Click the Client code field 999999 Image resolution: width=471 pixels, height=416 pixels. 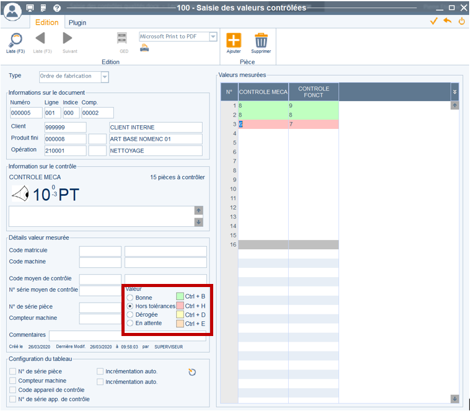tap(65, 128)
